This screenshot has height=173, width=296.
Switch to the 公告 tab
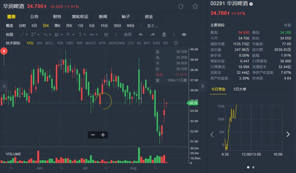(34, 17)
